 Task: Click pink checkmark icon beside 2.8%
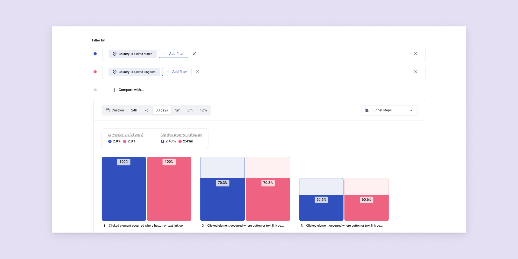pos(125,141)
